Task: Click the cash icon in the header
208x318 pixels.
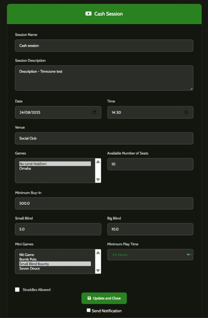Action: [88, 14]
